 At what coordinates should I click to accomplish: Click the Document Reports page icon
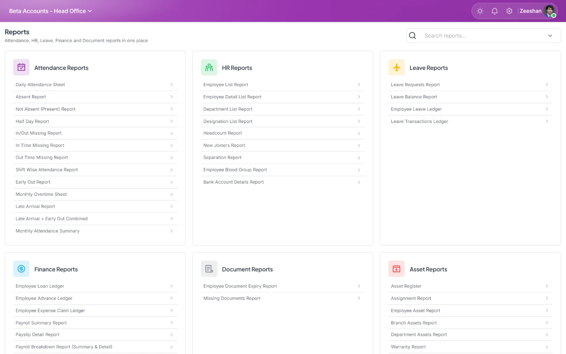(209, 269)
